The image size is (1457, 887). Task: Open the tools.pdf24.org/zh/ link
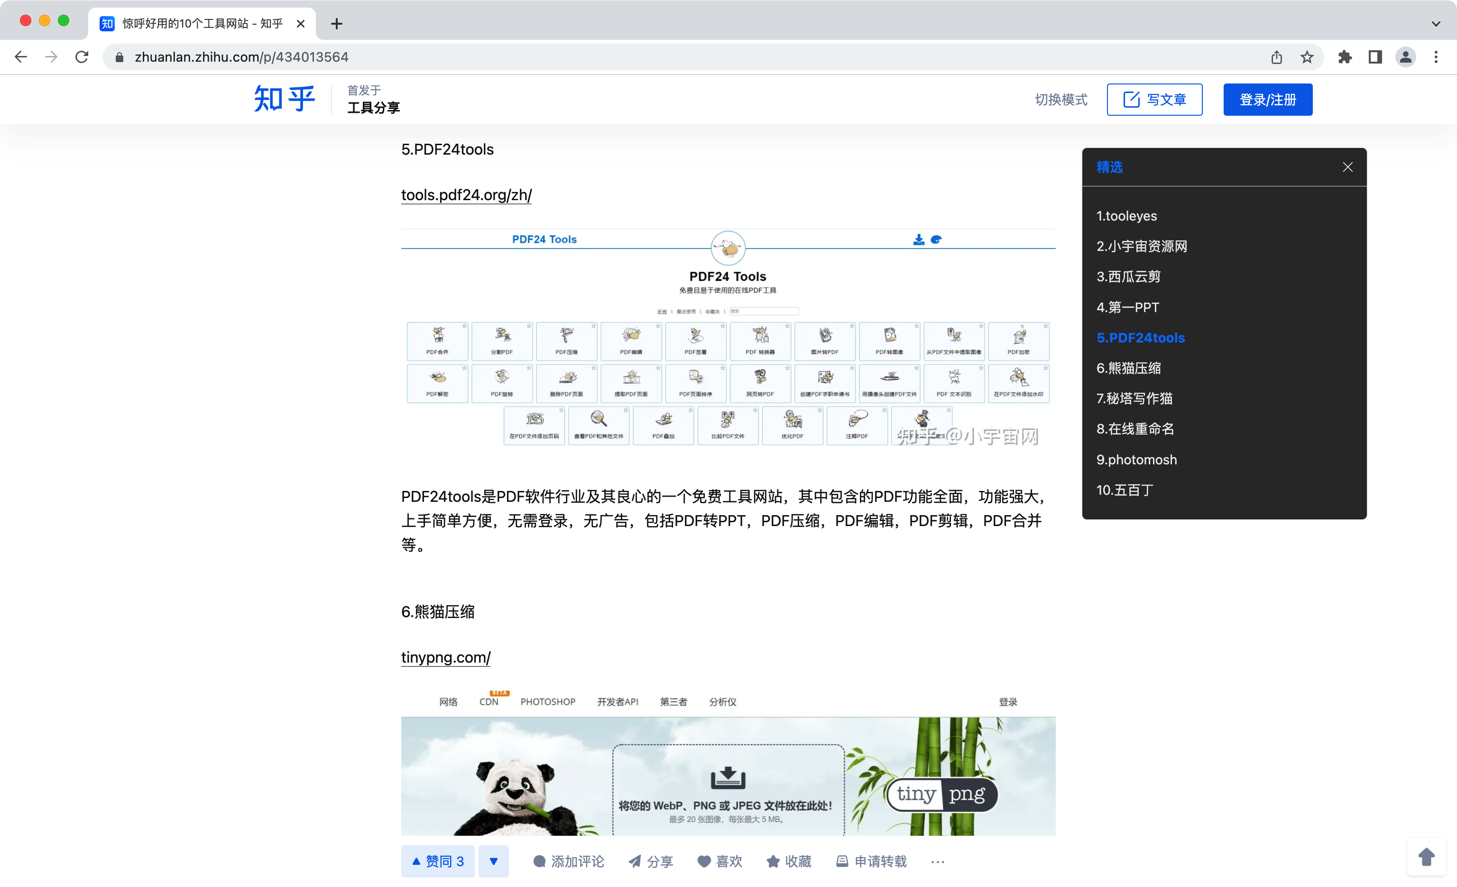(x=467, y=194)
